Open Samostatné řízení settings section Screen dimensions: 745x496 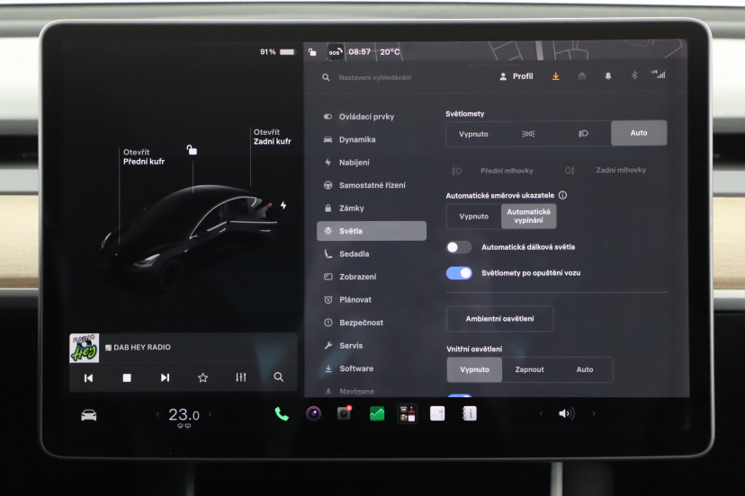[372, 185]
